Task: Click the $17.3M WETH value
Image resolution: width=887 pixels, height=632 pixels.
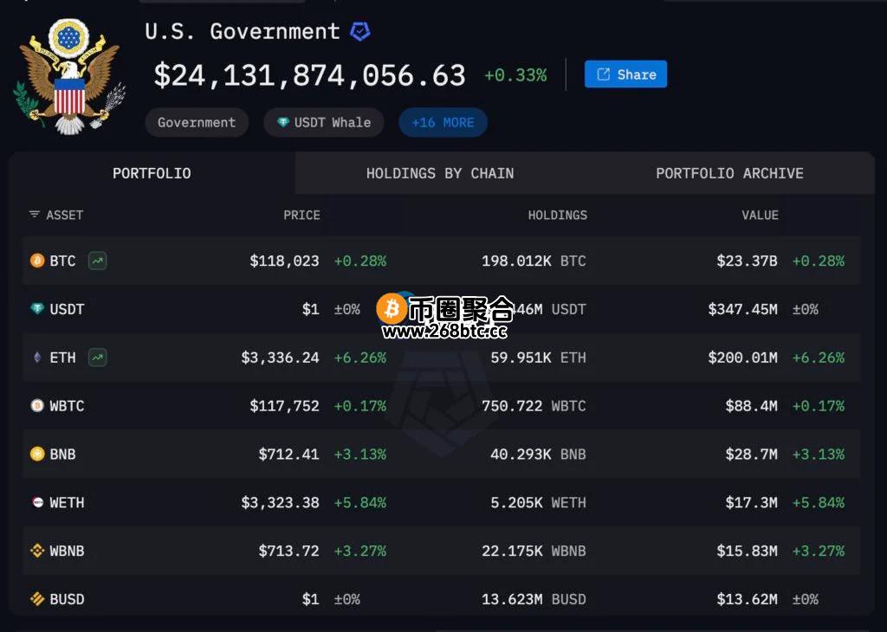Action: (x=751, y=502)
